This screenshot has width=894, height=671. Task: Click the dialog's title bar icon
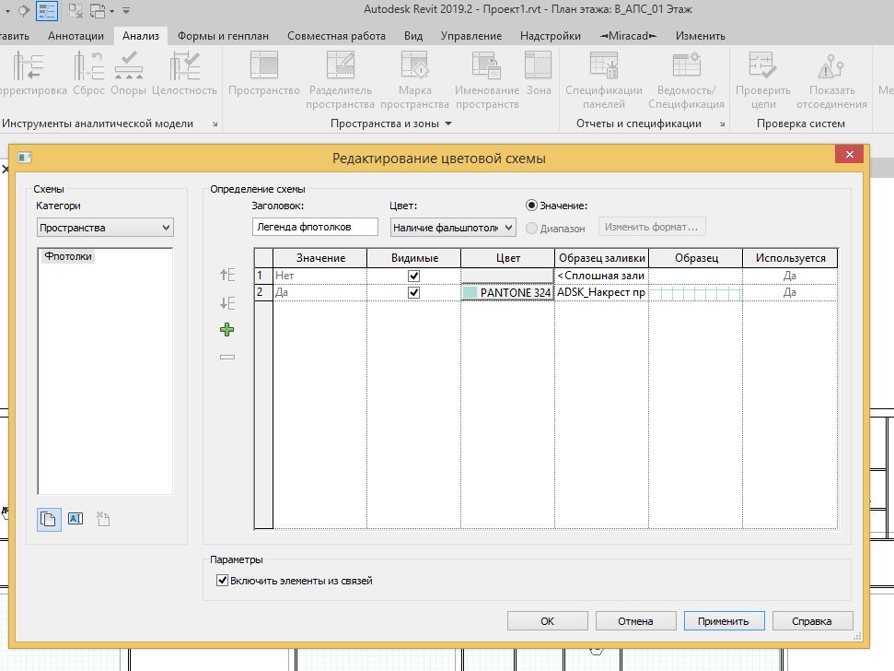click(24, 158)
